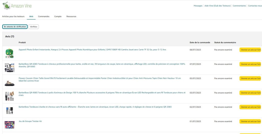This screenshot has height=134, width=262.
Task: Click Pas encore examiné for Twister Air
Action: [223, 121]
